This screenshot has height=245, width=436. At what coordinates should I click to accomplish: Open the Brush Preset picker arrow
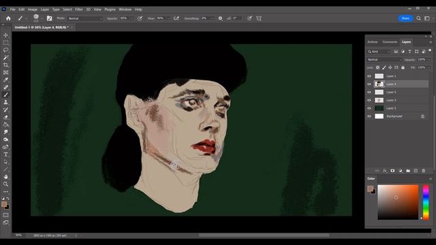[42, 18]
